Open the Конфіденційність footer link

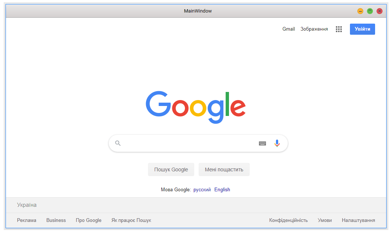[288, 220]
